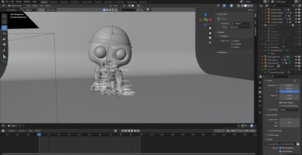Image resolution: width=302 pixels, height=155 pixels.
Task: Open the BlenderKit sidebar tab
Action: click(x=255, y=31)
